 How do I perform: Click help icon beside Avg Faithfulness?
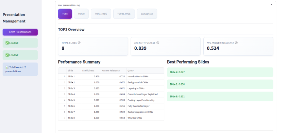[157, 43]
